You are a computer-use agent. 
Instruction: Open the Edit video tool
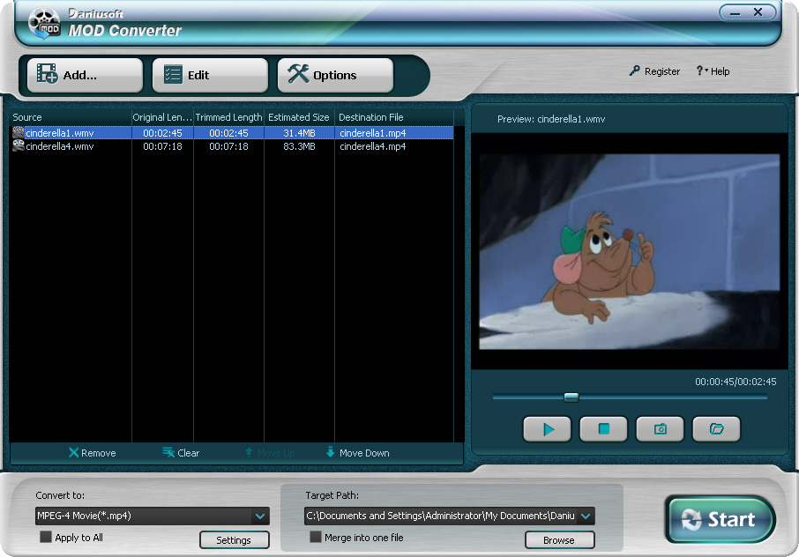[210, 75]
